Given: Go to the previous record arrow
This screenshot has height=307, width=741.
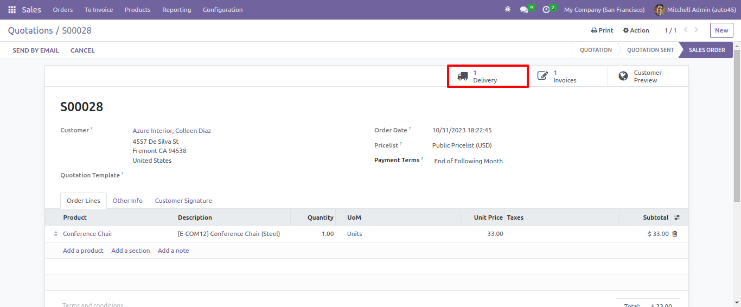Looking at the screenshot, I should (x=686, y=30).
